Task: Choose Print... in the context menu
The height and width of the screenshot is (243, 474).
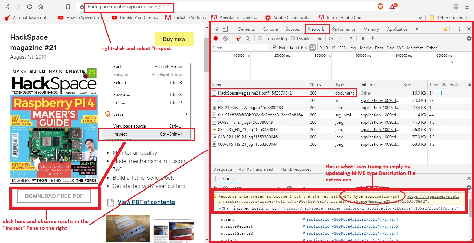Action: click(x=146, y=103)
